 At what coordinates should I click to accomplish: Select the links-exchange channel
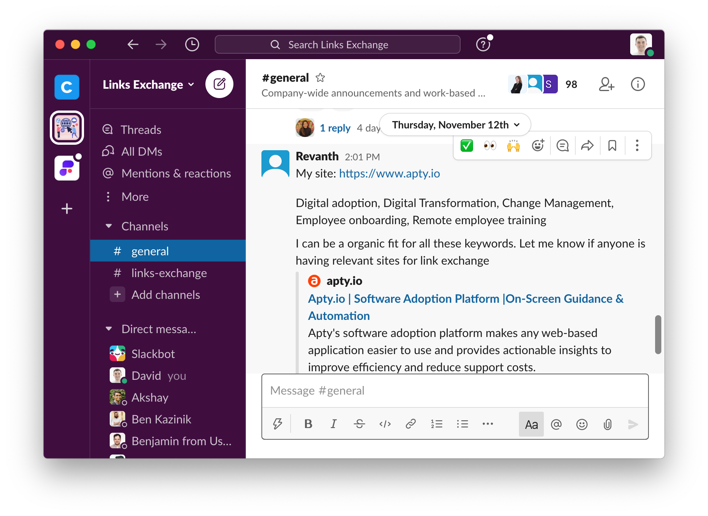[168, 273]
